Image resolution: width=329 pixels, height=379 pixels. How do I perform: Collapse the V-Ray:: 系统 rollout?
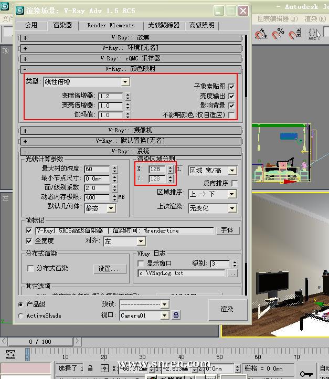[x=131, y=152]
